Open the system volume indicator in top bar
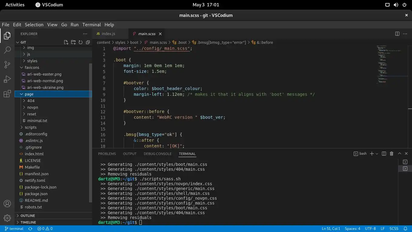 pyautogui.click(x=396, y=5)
